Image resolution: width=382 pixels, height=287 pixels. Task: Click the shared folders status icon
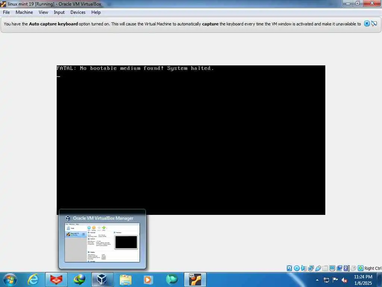tap(325, 268)
